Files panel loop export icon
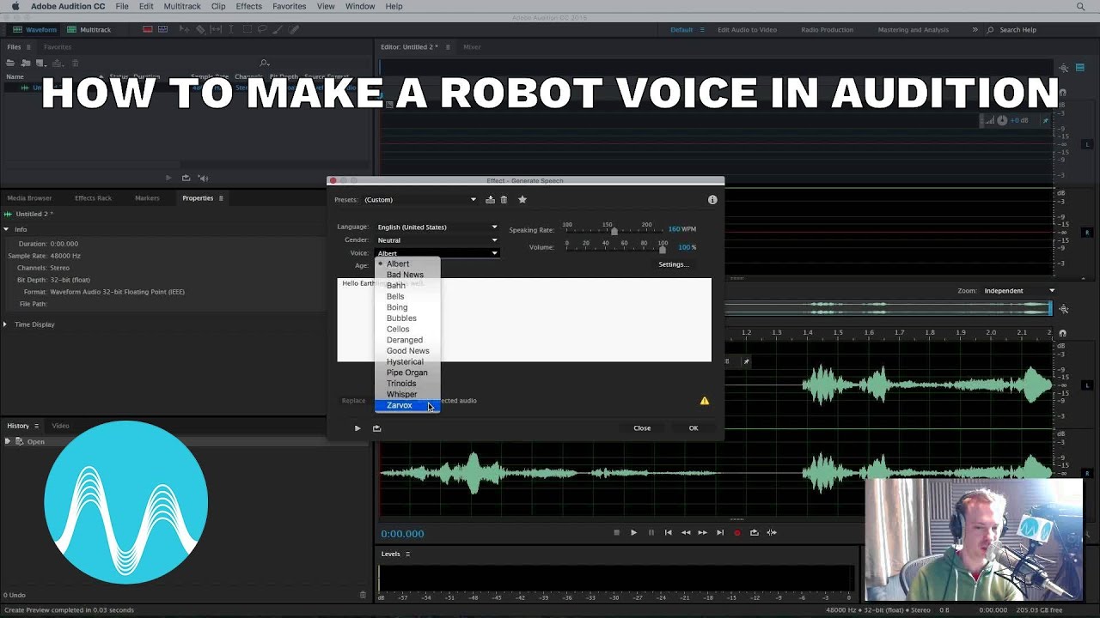Image resolution: width=1100 pixels, height=618 pixels. (x=186, y=178)
